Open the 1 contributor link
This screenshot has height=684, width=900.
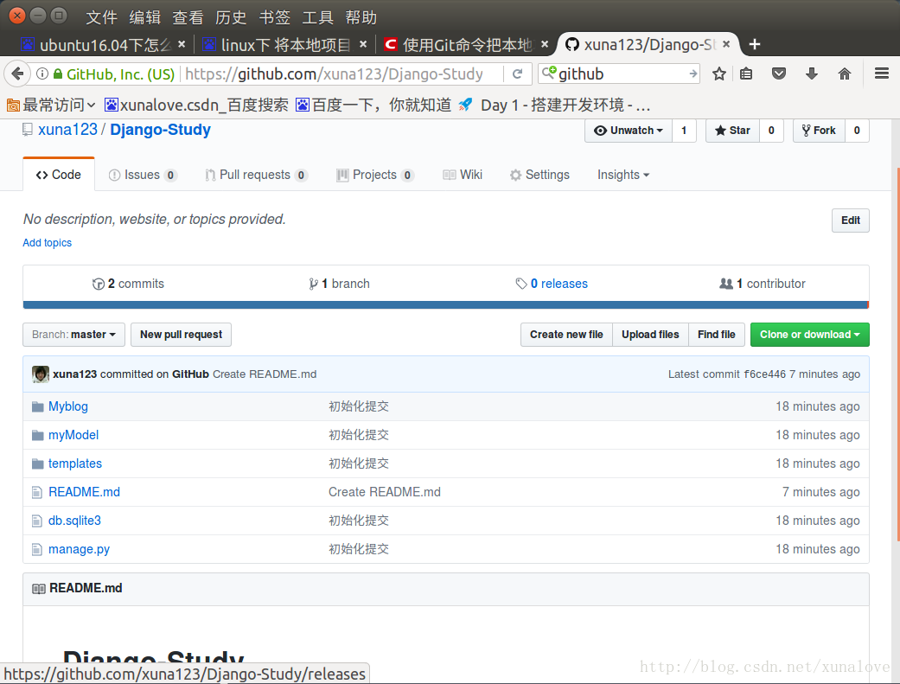point(763,284)
